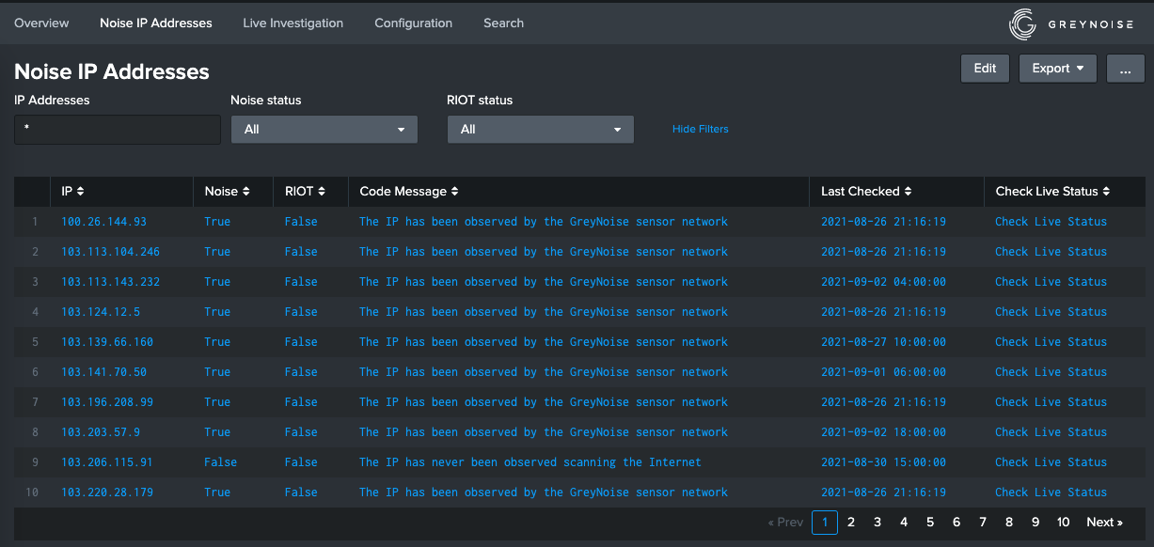Check Live Status for 103.206.115.91
The image size is (1154, 547).
[x=1051, y=462]
